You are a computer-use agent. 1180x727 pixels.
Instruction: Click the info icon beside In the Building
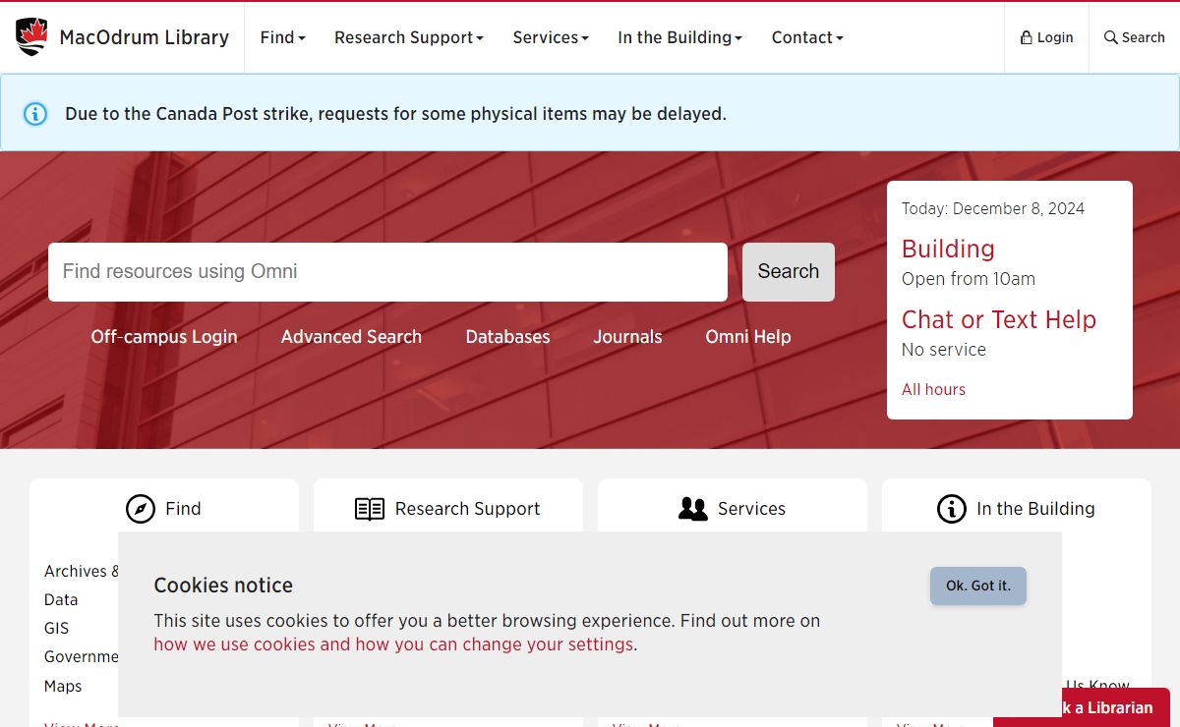(x=952, y=509)
